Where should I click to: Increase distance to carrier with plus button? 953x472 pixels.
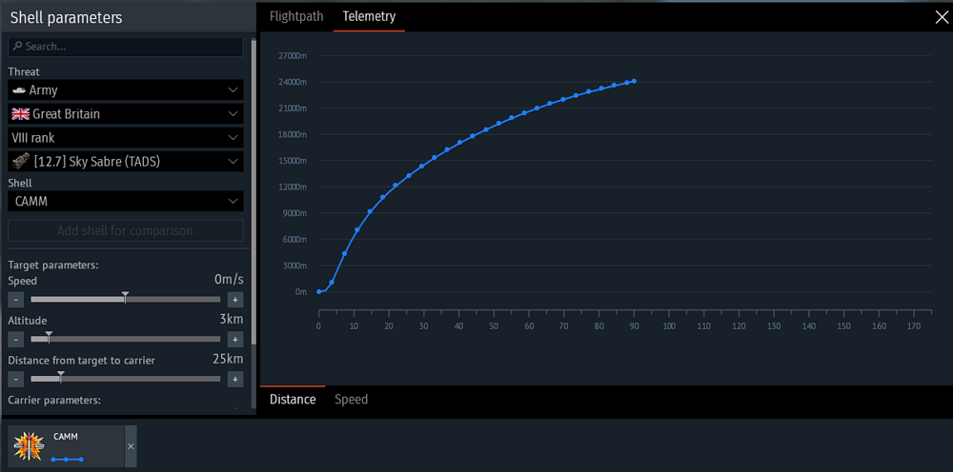(x=235, y=379)
